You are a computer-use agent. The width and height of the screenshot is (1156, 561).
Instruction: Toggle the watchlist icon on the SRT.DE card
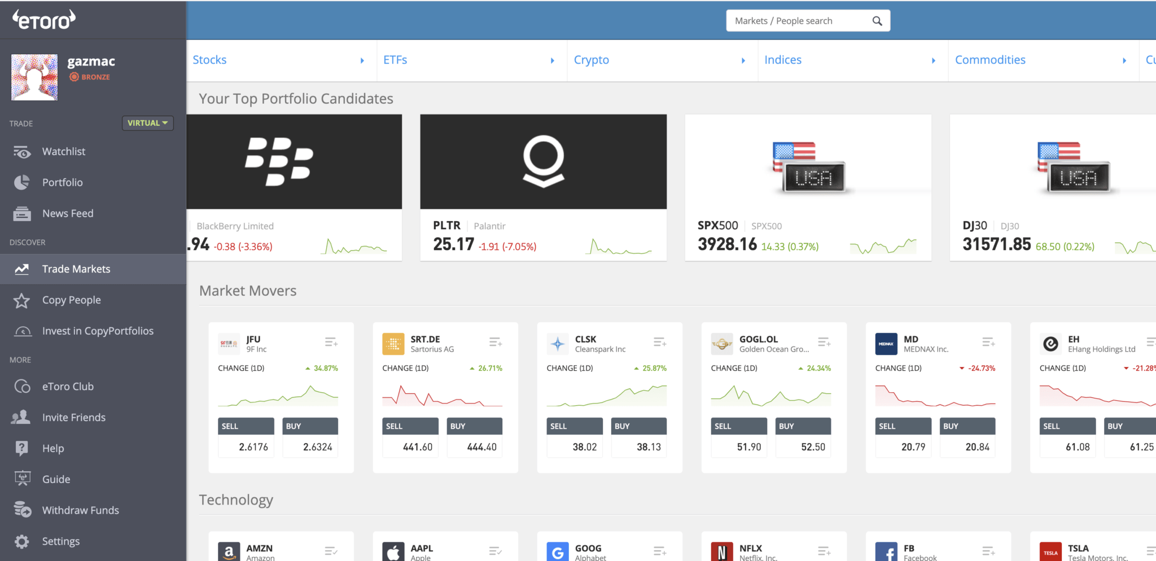[x=495, y=342]
